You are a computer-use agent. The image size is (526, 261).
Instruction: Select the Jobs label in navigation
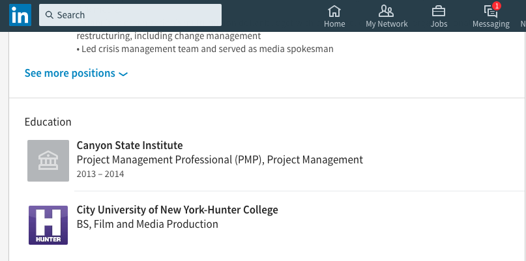pyautogui.click(x=439, y=24)
